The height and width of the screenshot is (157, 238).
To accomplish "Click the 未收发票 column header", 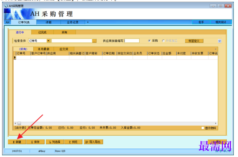I will click(x=199, y=53).
